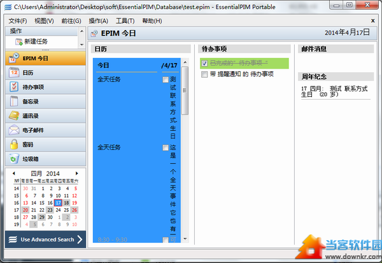Open the 电子邮件 envelope icon

[14, 130]
